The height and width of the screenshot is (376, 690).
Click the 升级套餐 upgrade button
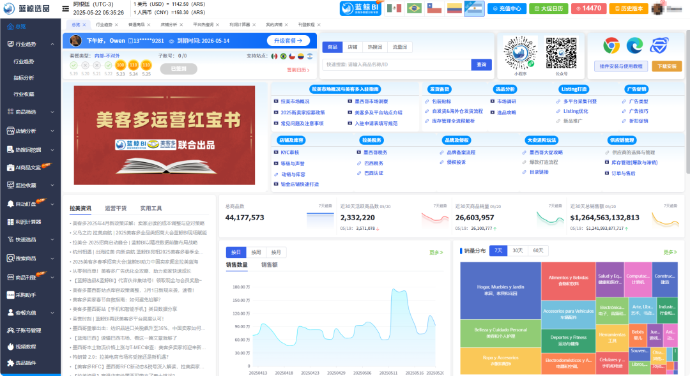[288, 40]
